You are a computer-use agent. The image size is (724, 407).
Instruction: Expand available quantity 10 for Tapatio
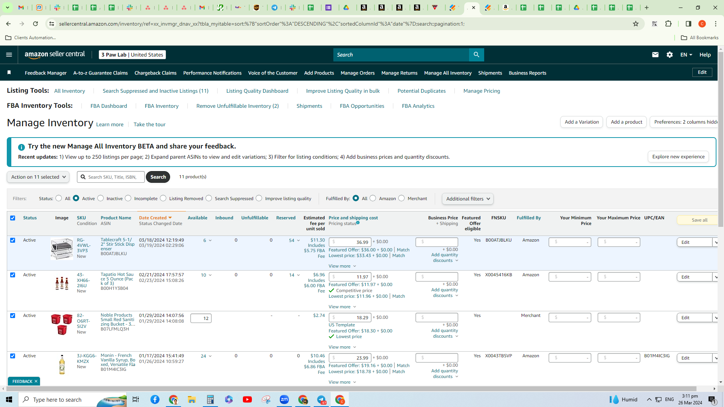coord(206,275)
